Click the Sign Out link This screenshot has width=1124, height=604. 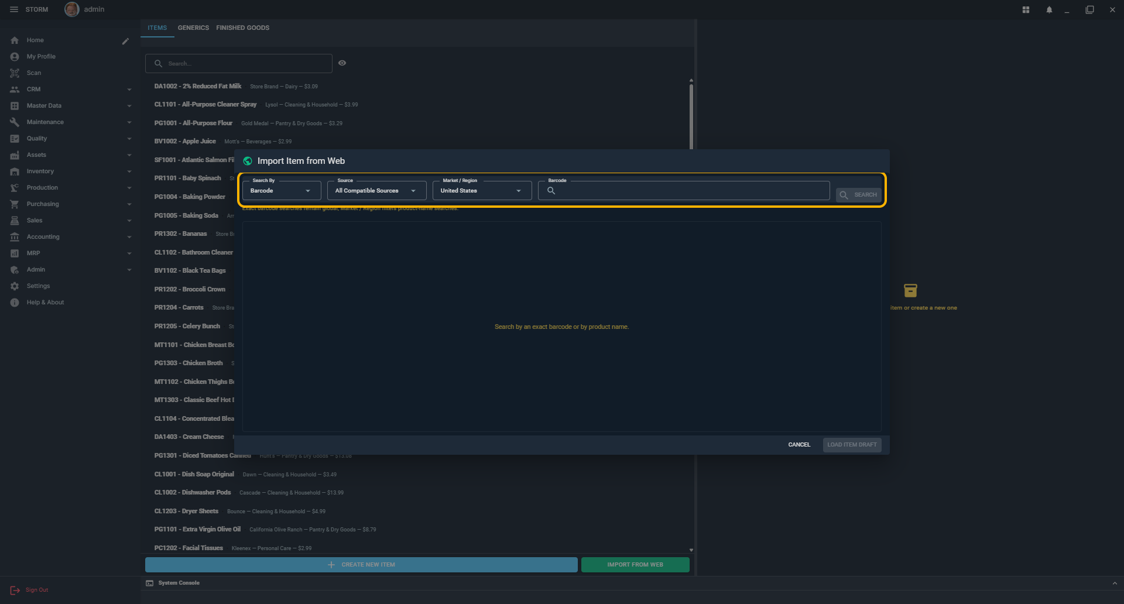click(37, 590)
